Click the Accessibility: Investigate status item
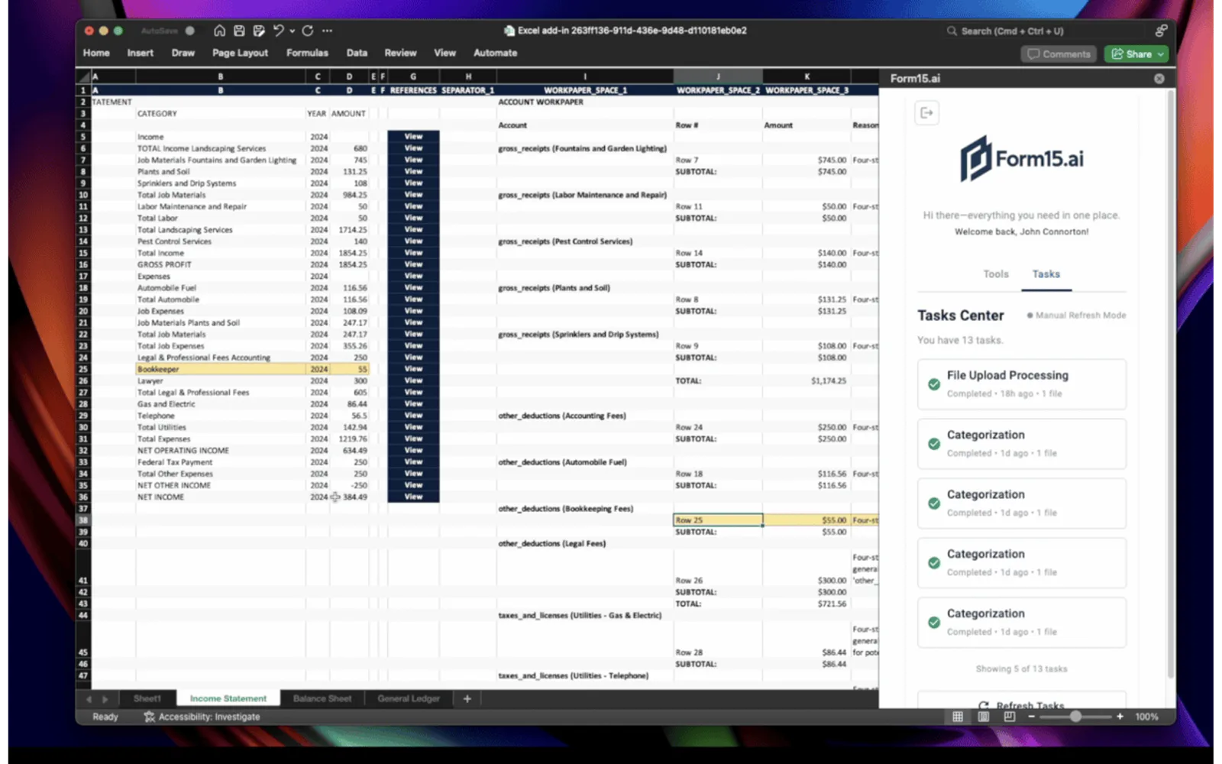This screenshot has width=1222, height=764. pyautogui.click(x=202, y=717)
